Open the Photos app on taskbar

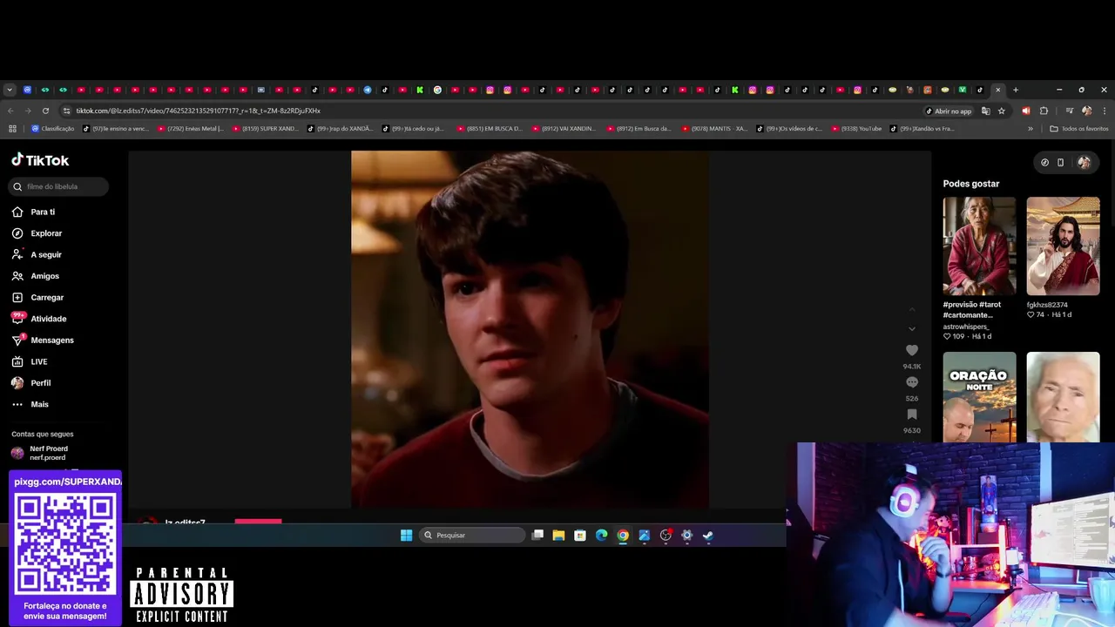(x=644, y=536)
